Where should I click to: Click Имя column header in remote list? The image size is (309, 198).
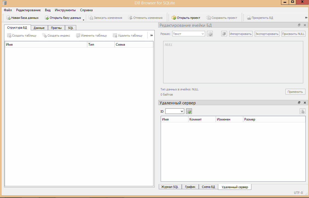point(174,119)
